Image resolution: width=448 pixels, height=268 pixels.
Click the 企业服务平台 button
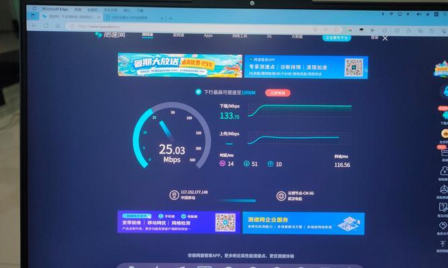pos(337,38)
